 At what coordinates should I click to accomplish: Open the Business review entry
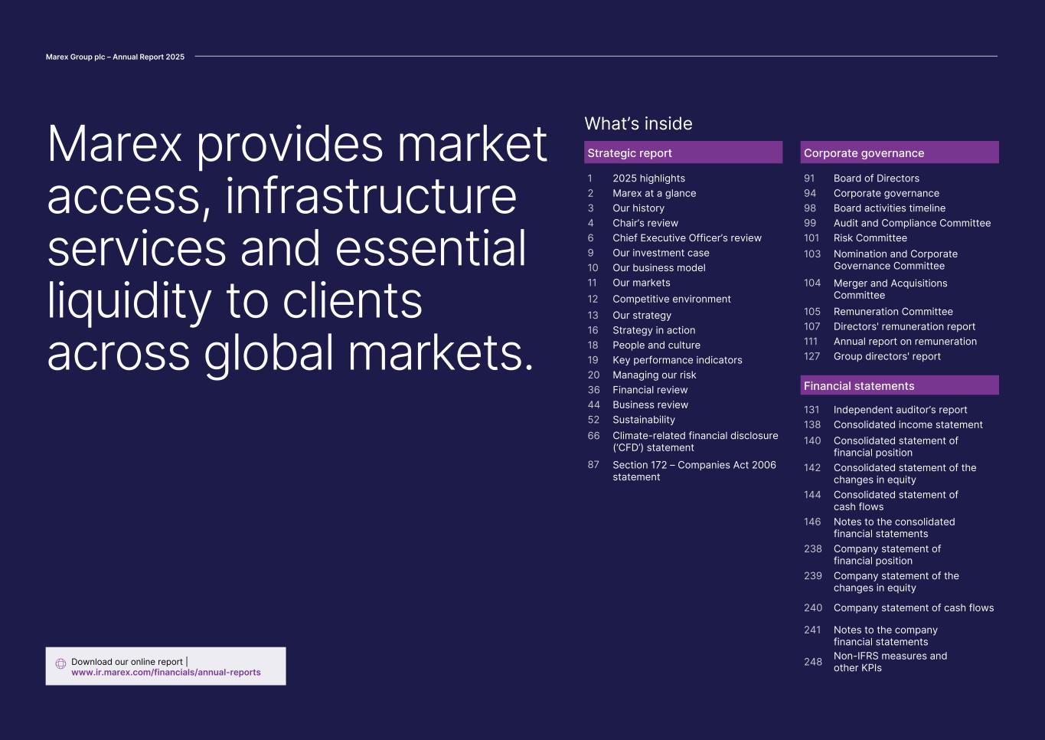(x=650, y=405)
